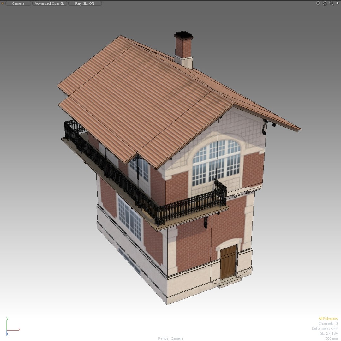Click the wooden door of the house model

(228, 262)
